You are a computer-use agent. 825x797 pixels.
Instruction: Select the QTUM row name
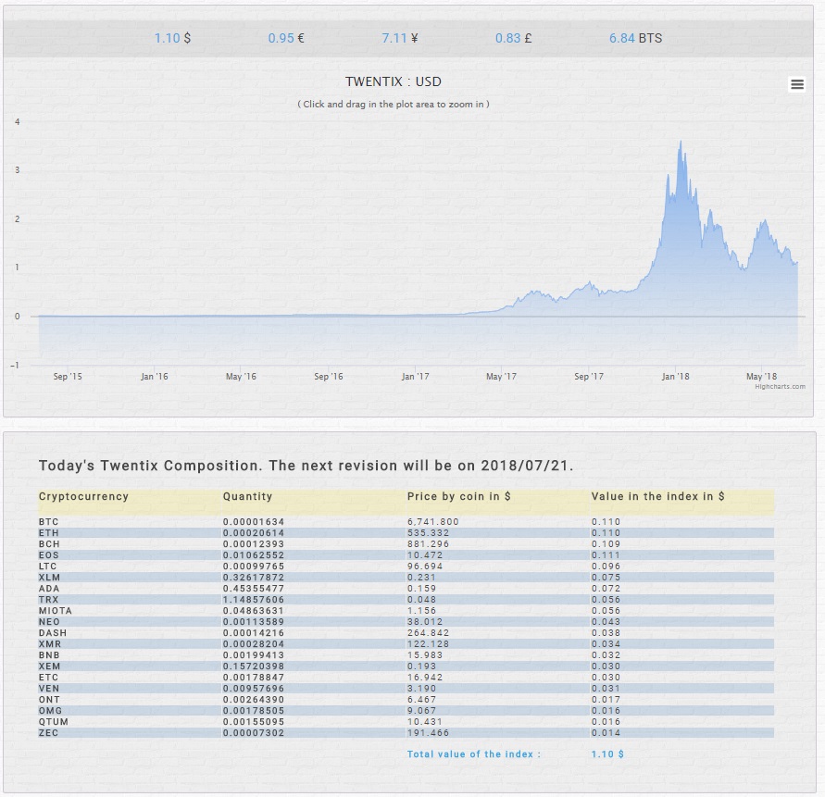click(x=53, y=722)
